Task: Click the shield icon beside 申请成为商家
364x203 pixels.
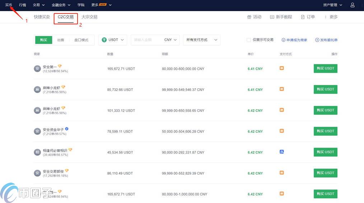Action: [x=283, y=40]
